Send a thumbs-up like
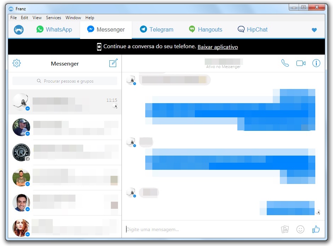This screenshot has width=333, height=246. coord(316,229)
